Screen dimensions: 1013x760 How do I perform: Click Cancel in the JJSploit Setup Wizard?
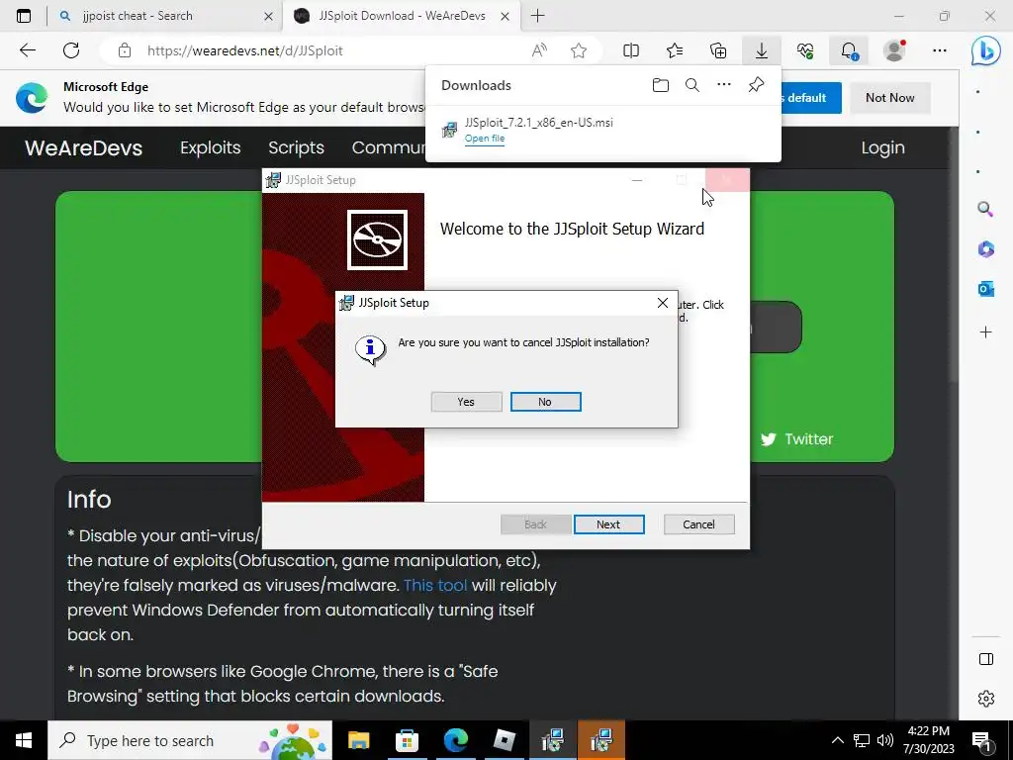click(x=698, y=524)
